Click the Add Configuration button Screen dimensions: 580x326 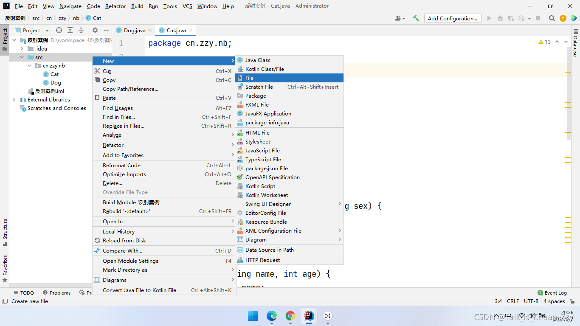click(x=453, y=18)
